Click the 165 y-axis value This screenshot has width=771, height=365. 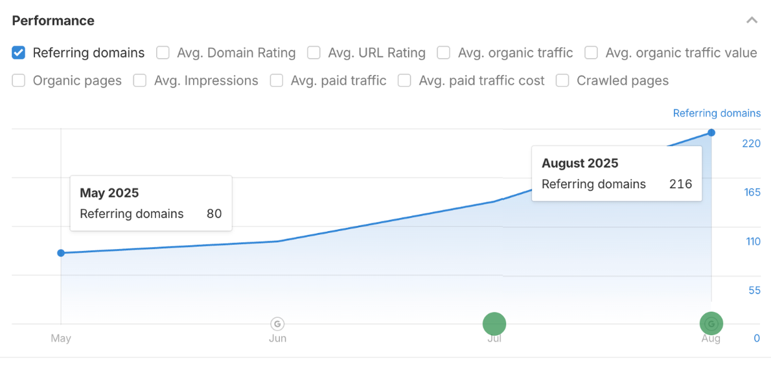[752, 192]
